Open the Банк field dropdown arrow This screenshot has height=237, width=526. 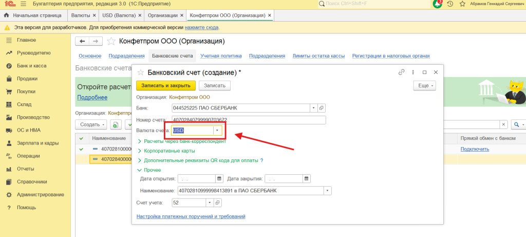tap(314, 108)
